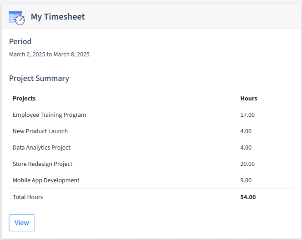Screen dimensions: 302x240
Task: Click the 9.00 hours value
Action: (x=246, y=180)
